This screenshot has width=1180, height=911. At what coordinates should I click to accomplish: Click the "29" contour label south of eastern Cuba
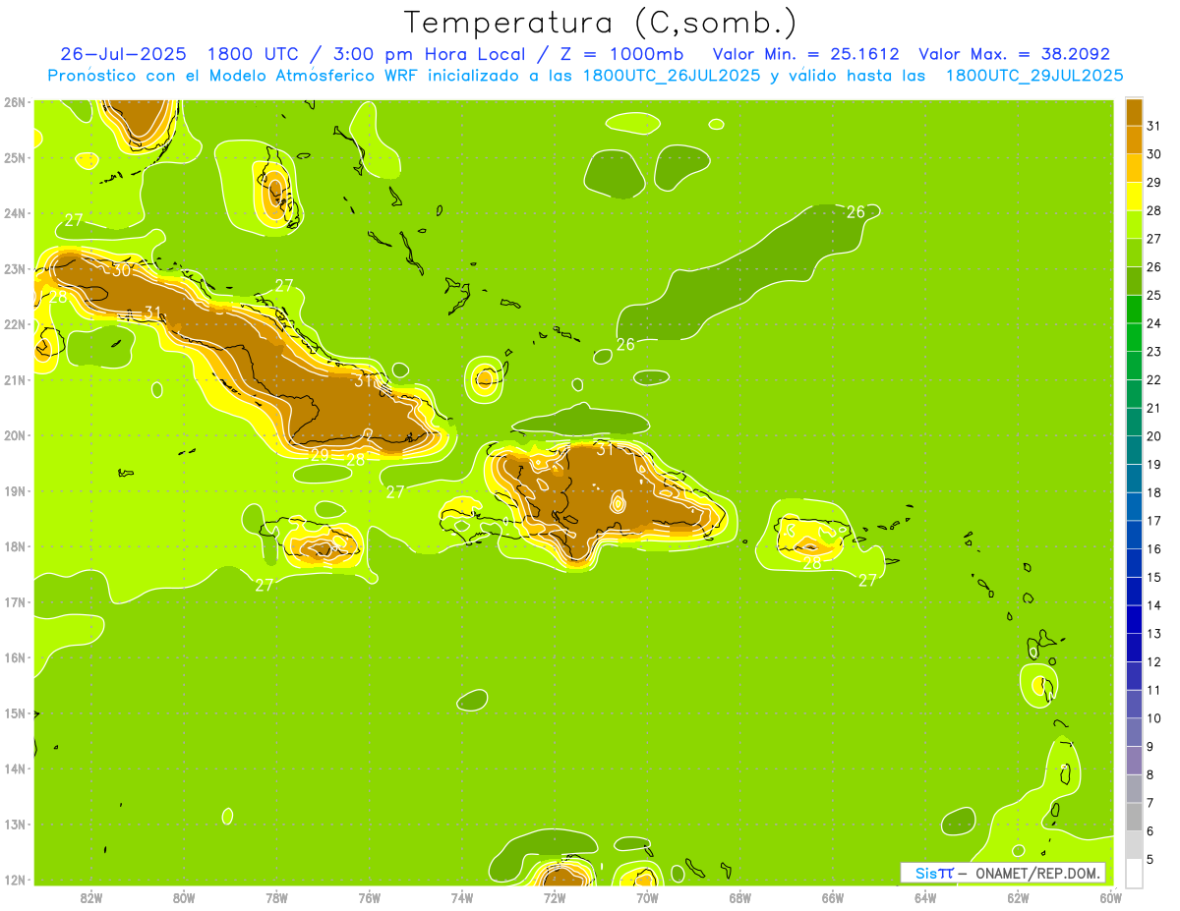coord(320,455)
